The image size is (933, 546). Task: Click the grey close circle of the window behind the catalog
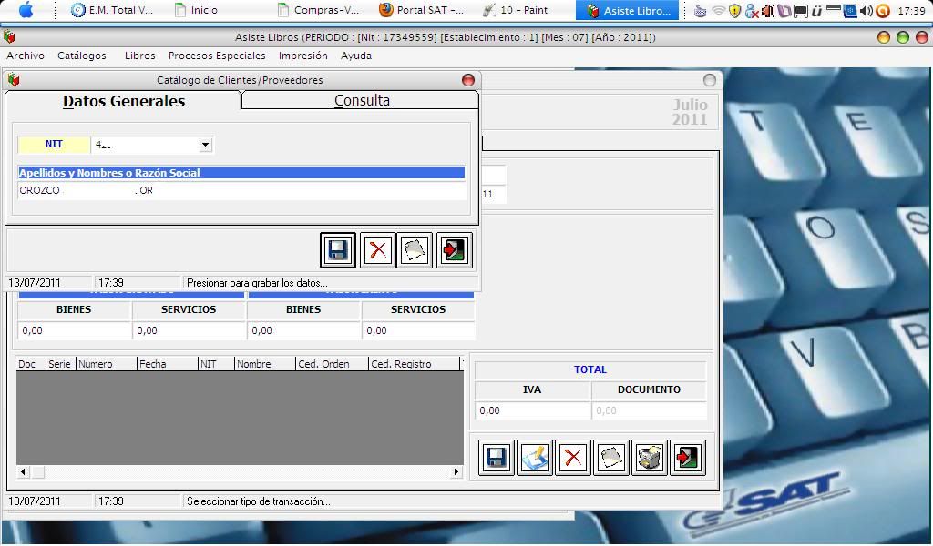point(709,79)
